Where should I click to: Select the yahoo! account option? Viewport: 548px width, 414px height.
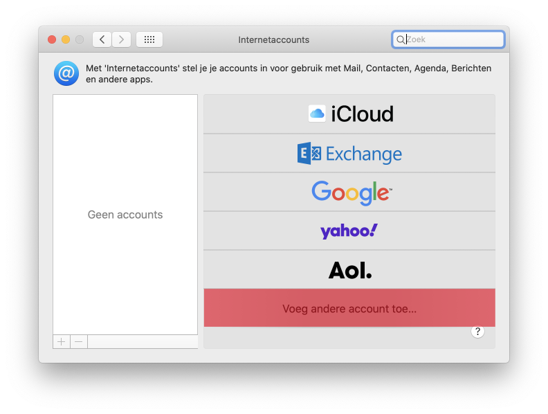click(x=349, y=231)
